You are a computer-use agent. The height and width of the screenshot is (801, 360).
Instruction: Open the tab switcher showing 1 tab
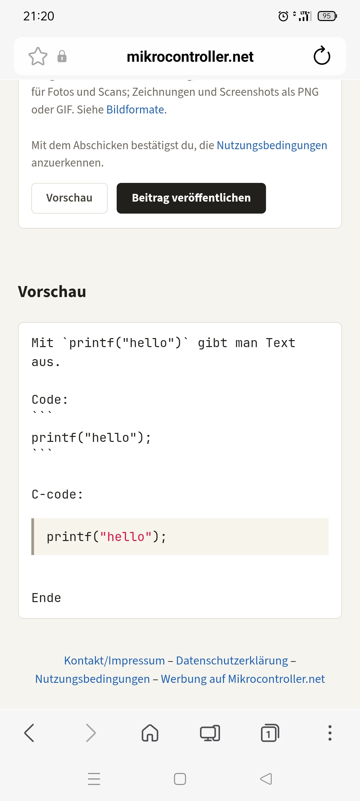[x=270, y=733]
